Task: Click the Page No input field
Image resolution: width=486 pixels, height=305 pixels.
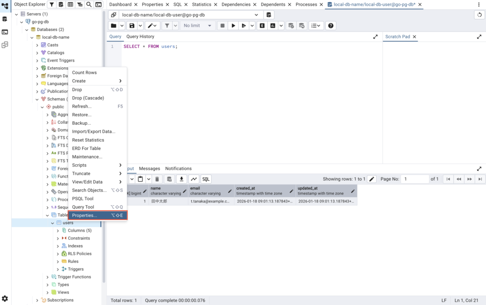Action: coord(415,179)
